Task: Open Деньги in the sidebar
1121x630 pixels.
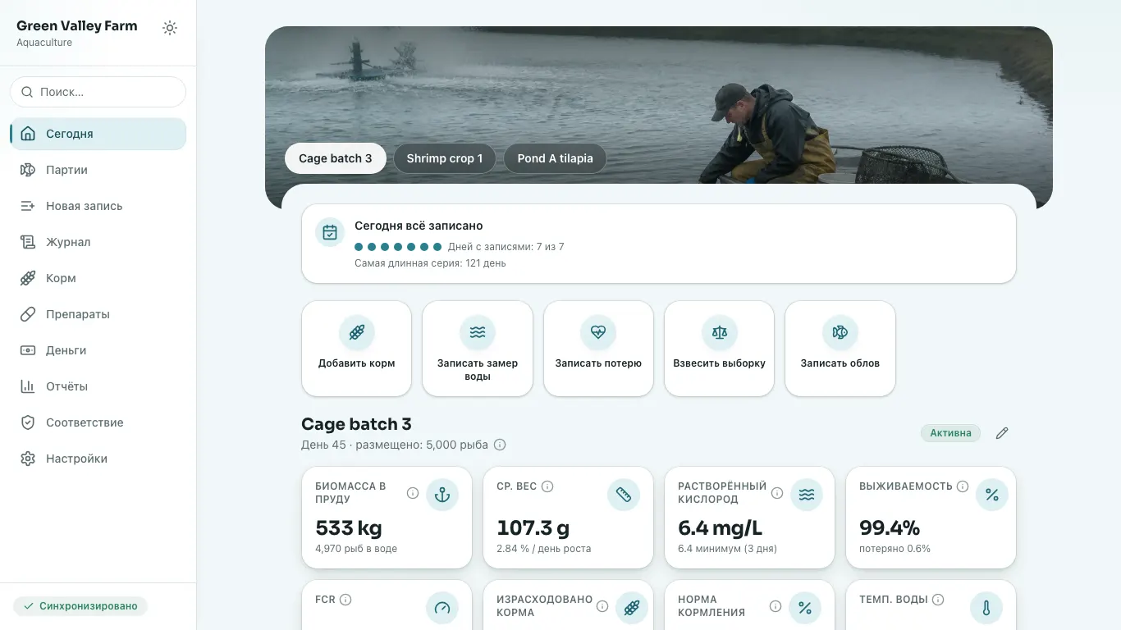Action: 98,350
